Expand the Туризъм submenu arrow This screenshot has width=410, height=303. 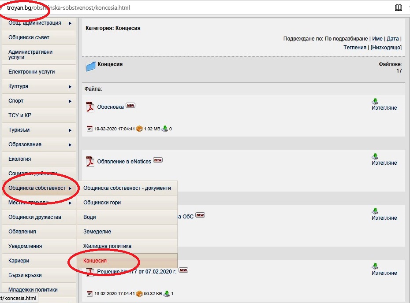[70, 130]
